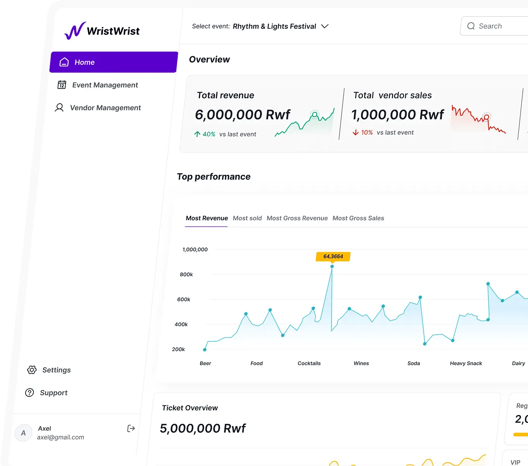Click the Home house icon
528x466 pixels.
click(x=64, y=62)
